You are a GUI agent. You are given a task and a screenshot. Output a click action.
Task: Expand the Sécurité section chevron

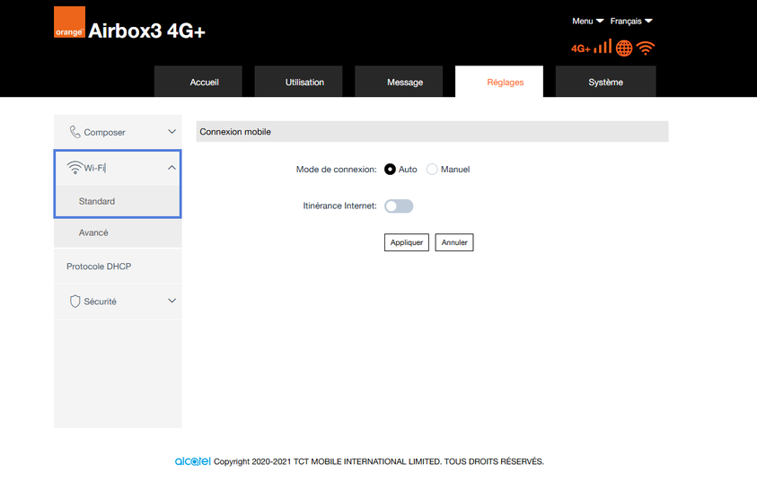tap(172, 301)
